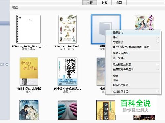The width and height of the screenshot is (165, 123).
Task: Select the 历史是个什么玩意儿 book cover
Action: [67, 72]
